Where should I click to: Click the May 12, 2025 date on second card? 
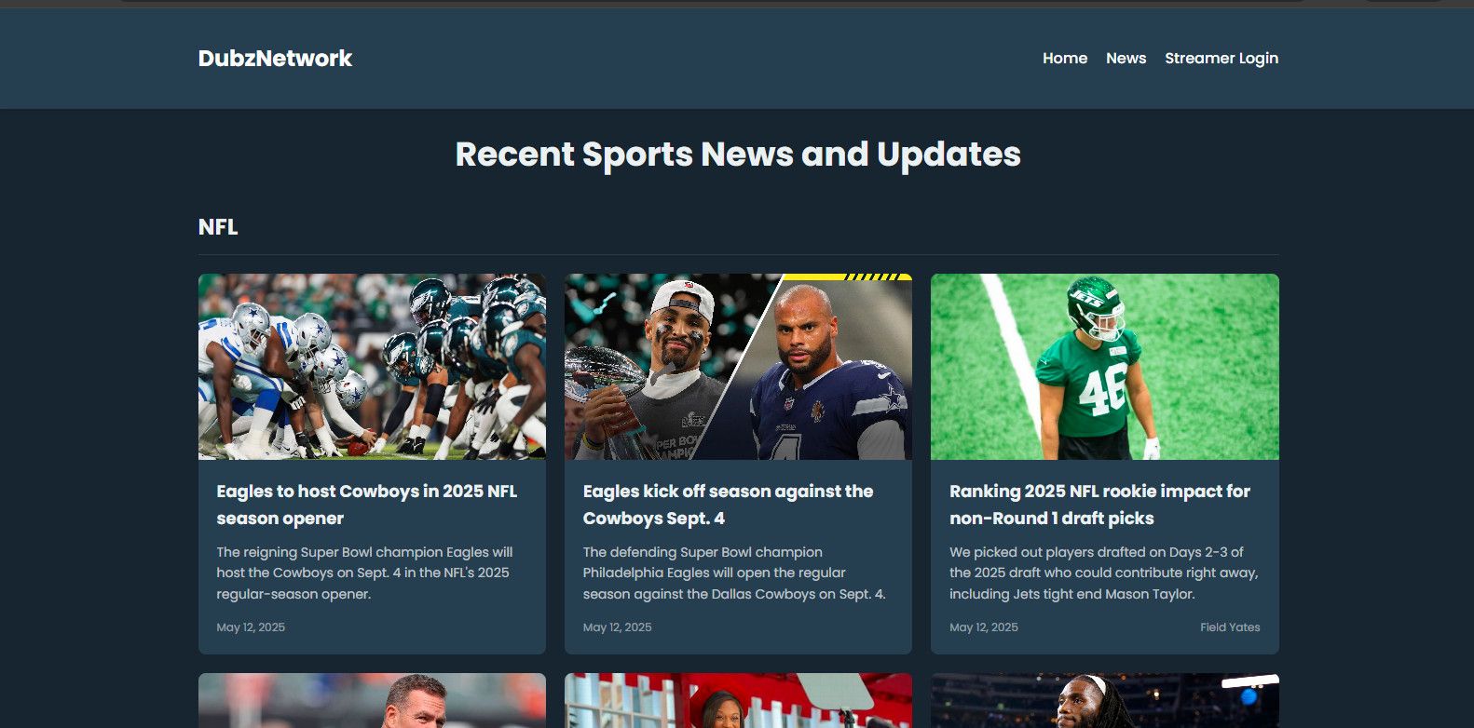pos(617,627)
